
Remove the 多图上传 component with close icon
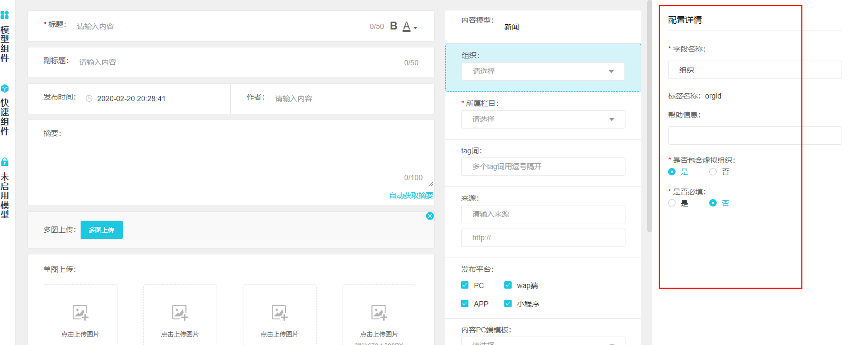(430, 216)
